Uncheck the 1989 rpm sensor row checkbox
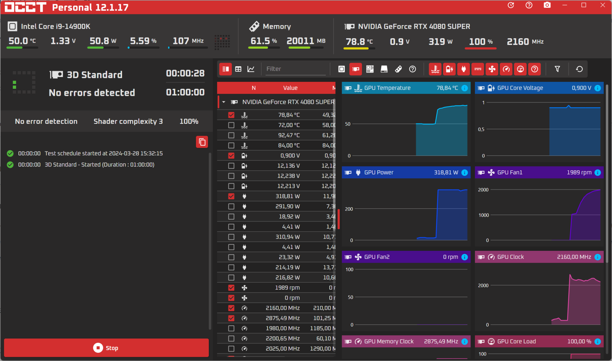 [x=231, y=288]
